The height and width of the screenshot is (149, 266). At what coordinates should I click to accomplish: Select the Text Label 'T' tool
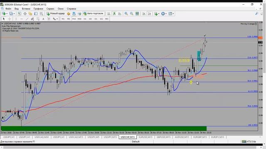click(x=49, y=19)
